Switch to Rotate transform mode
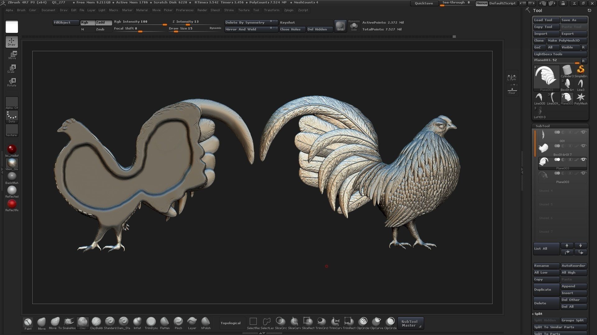The image size is (597, 335). tap(12, 83)
